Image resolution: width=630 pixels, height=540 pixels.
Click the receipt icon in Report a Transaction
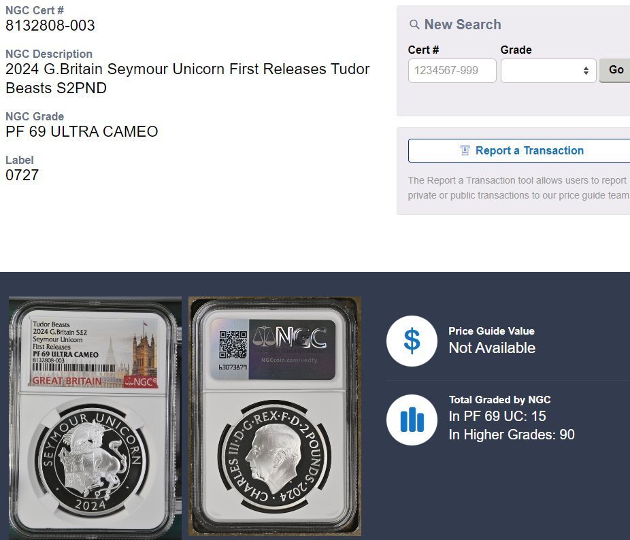[x=465, y=150]
